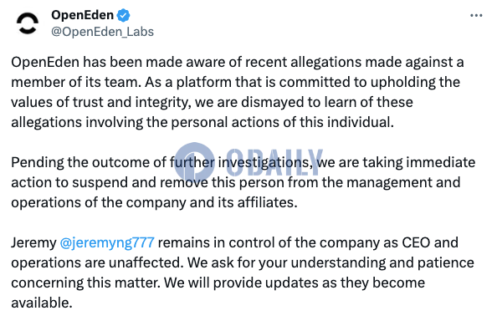This screenshot has height=326, width=497.
Task: Open the OpenEden display name link
Action: [82, 15]
